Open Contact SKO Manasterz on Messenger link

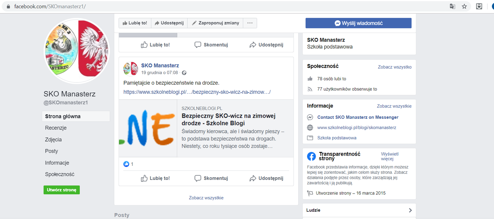(358, 117)
